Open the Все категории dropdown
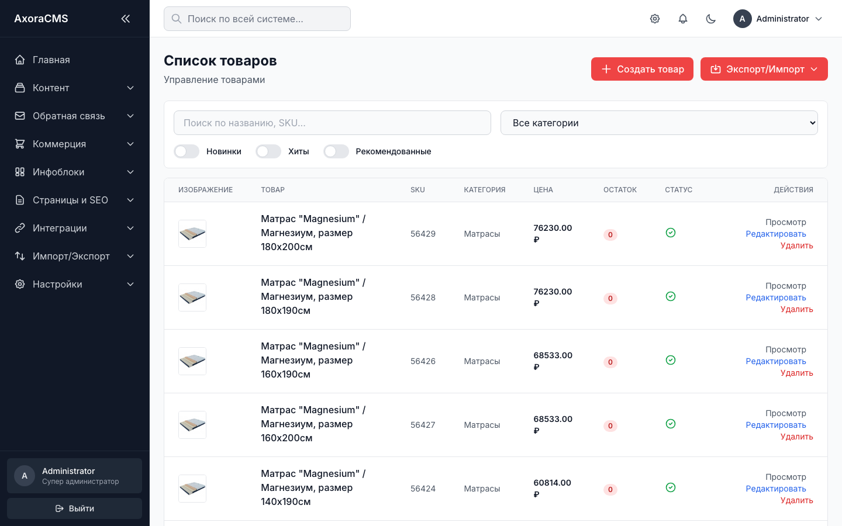The height and width of the screenshot is (526, 842). [659, 123]
